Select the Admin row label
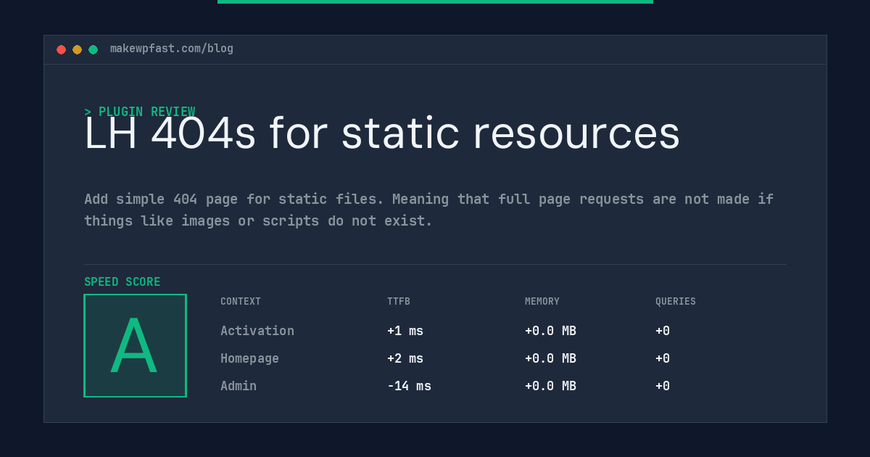 [239, 386]
